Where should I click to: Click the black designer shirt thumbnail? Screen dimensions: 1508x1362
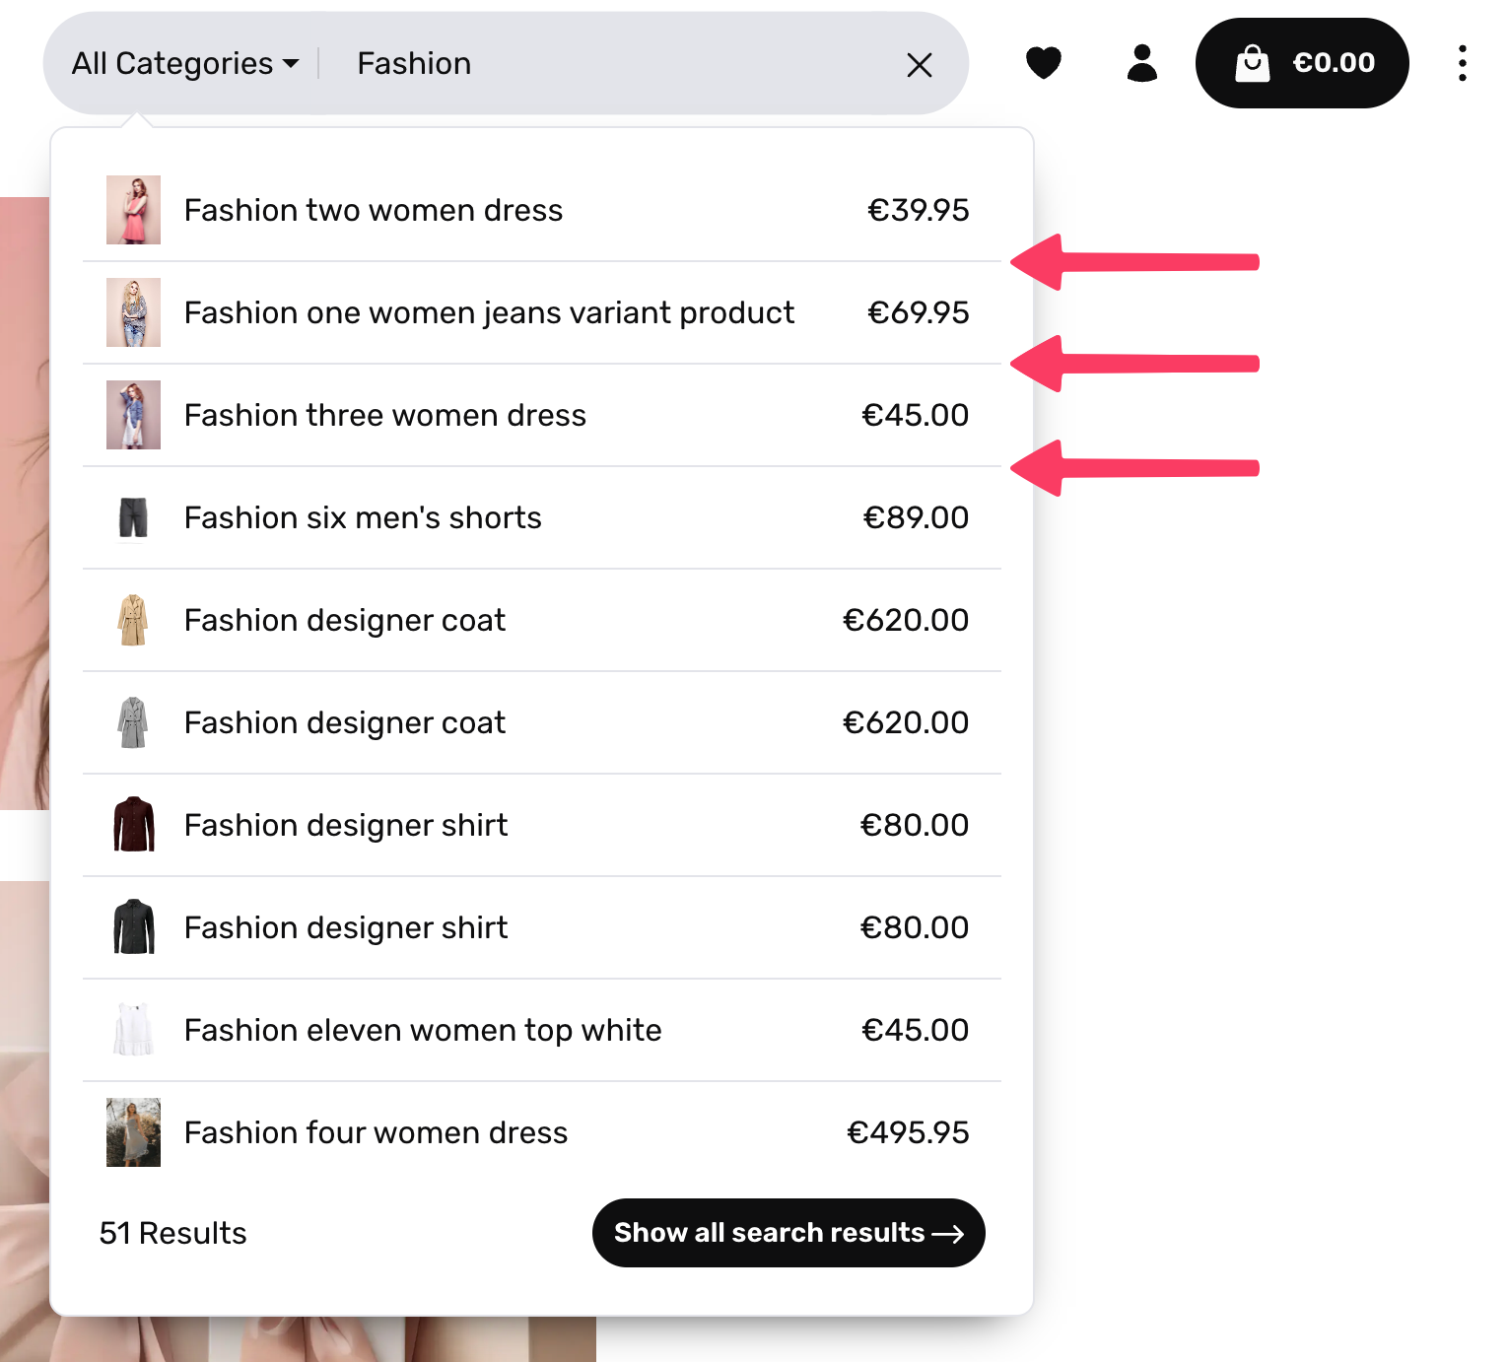coord(133,927)
